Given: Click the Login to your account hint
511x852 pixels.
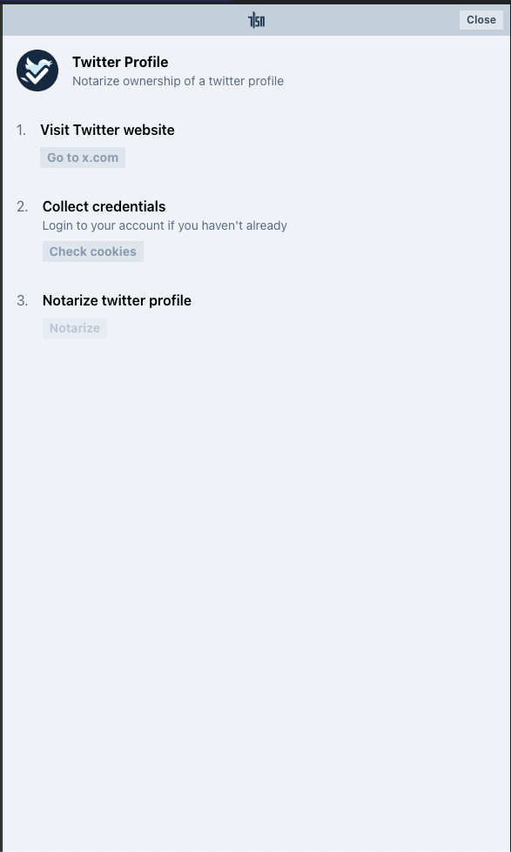Looking at the screenshot, I should pos(165,225).
